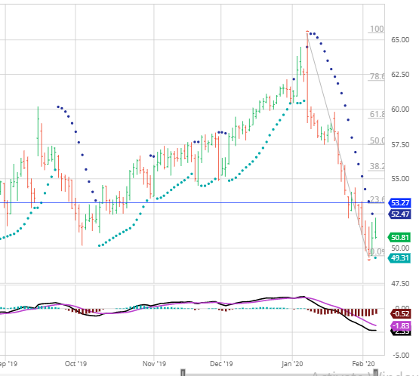The image size is (419, 376).
Task: Click the Nov '19 date axis label
Action: click(x=154, y=364)
